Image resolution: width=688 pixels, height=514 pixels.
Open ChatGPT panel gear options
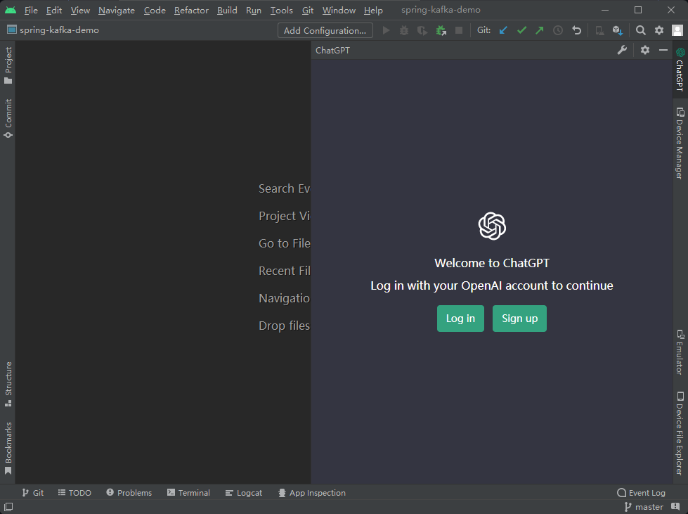[x=645, y=50]
